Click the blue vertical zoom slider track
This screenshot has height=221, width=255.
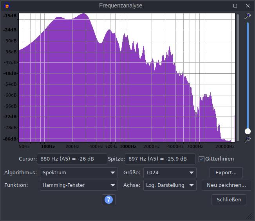click(248, 75)
